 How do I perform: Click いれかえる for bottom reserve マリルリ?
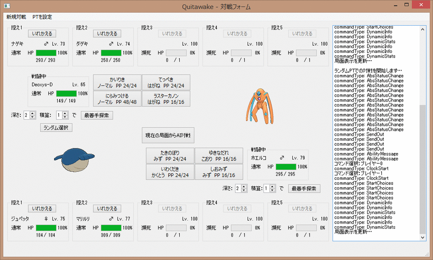pyautogui.click(x=107, y=208)
